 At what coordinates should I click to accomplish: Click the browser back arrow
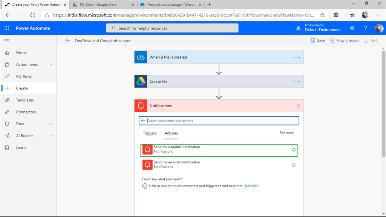point(8,15)
